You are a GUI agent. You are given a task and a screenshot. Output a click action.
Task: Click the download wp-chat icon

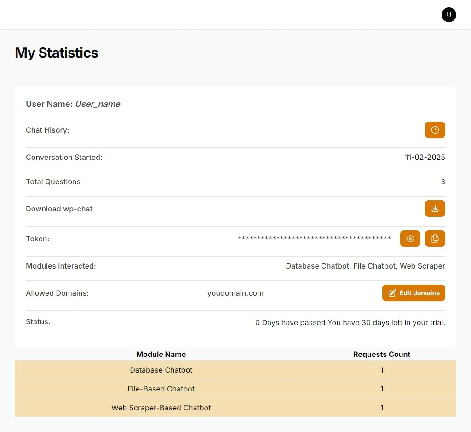435,209
